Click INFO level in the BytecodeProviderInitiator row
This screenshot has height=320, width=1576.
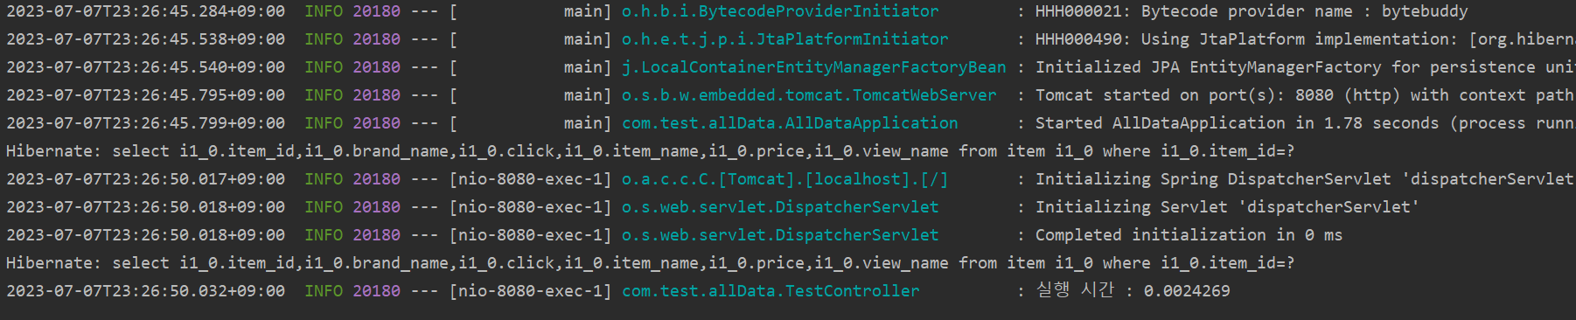[324, 11]
